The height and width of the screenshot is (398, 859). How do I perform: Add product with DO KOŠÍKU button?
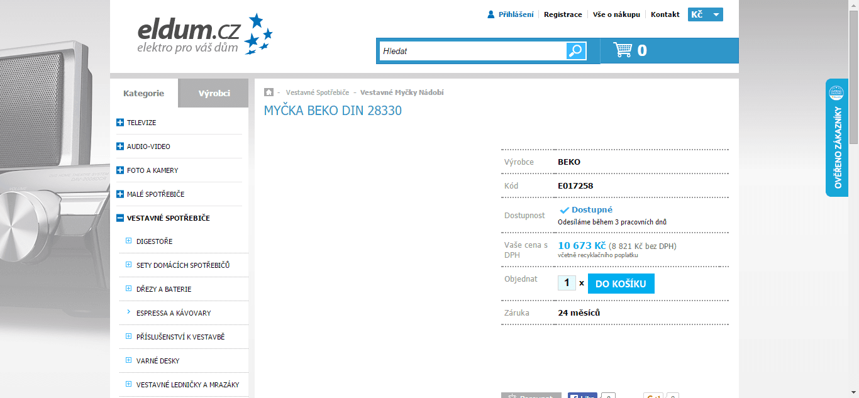tap(621, 284)
